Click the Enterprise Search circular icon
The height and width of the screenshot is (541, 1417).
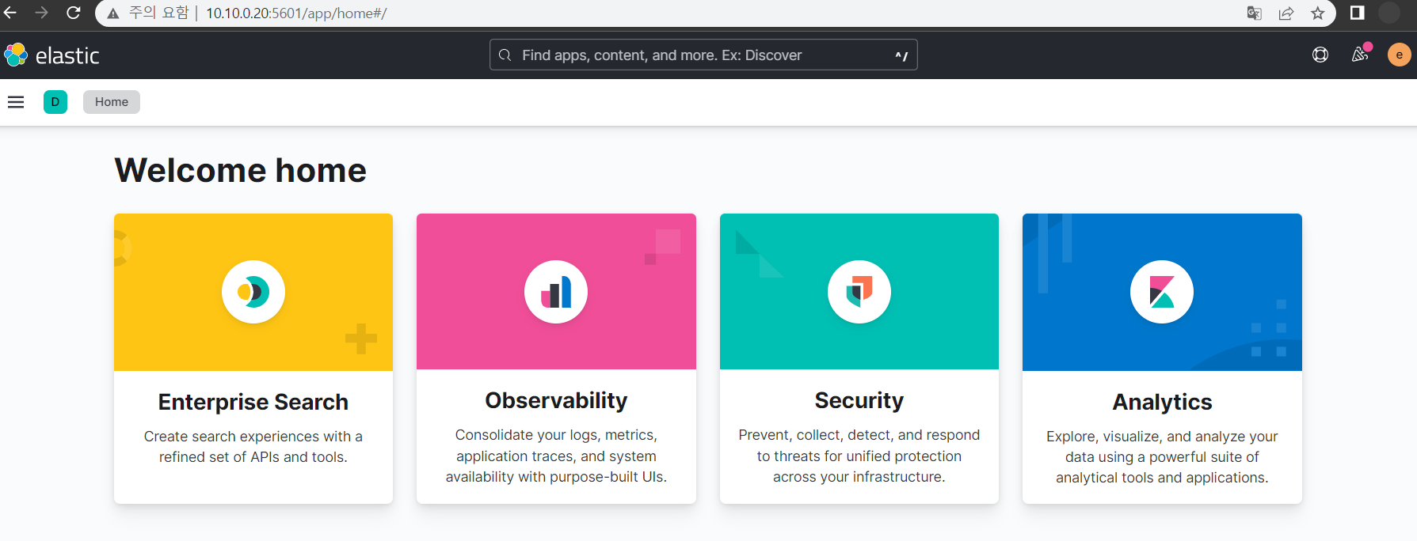pos(253,292)
